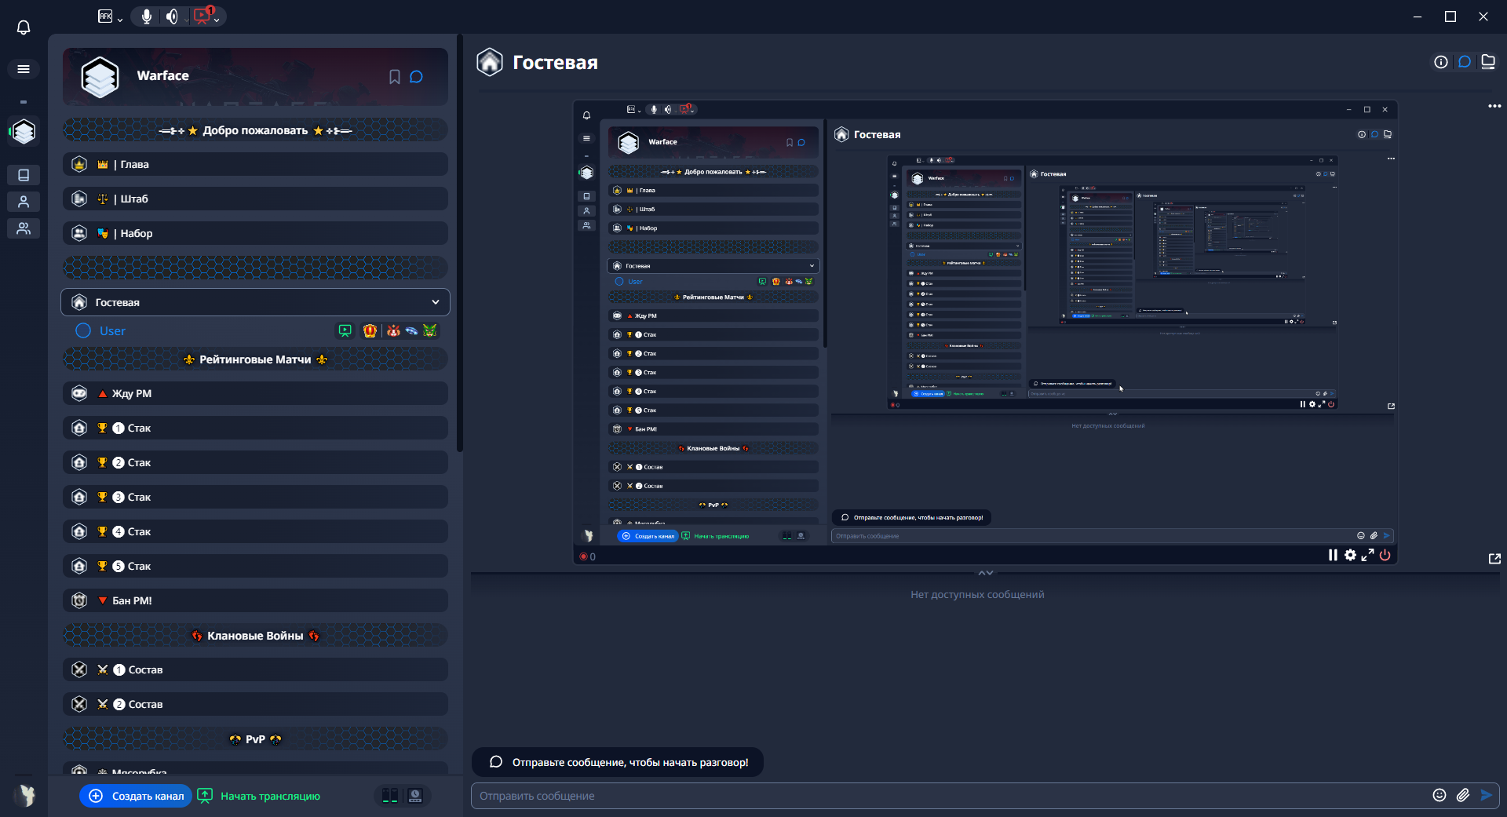This screenshot has height=817, width=1507.
Task: Click the Создать канал button
Action: click(137, 796)
